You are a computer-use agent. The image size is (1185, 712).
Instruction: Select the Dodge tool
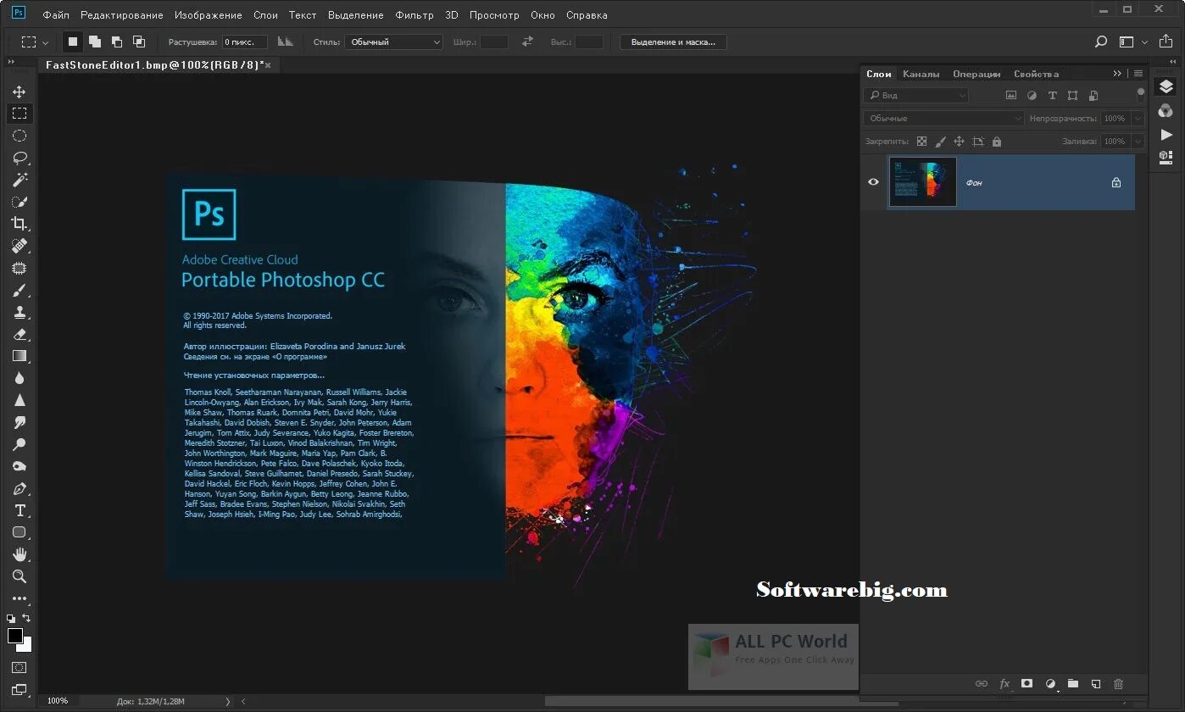[x=19, y=444]
